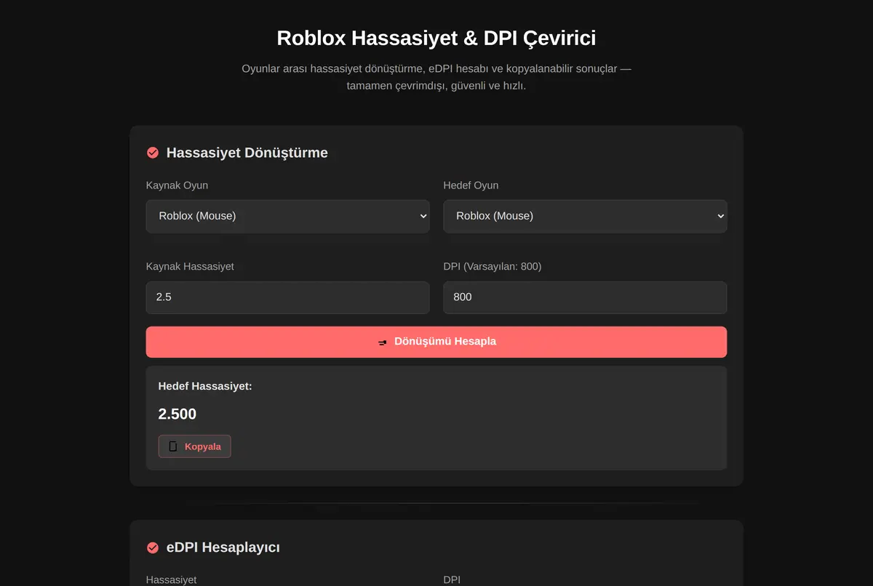Open the Hedef Oyun dropdown

[x=585, y=216]
